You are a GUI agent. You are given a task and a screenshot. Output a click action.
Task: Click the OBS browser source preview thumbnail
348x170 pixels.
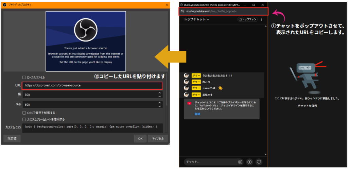tap(86, 41)
